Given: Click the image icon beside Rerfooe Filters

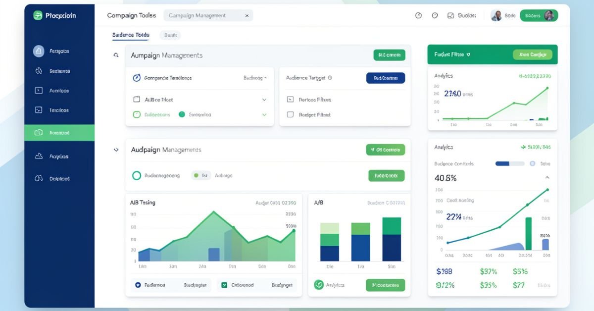Looking at the screenshot, I should click(x=290, y=100).
